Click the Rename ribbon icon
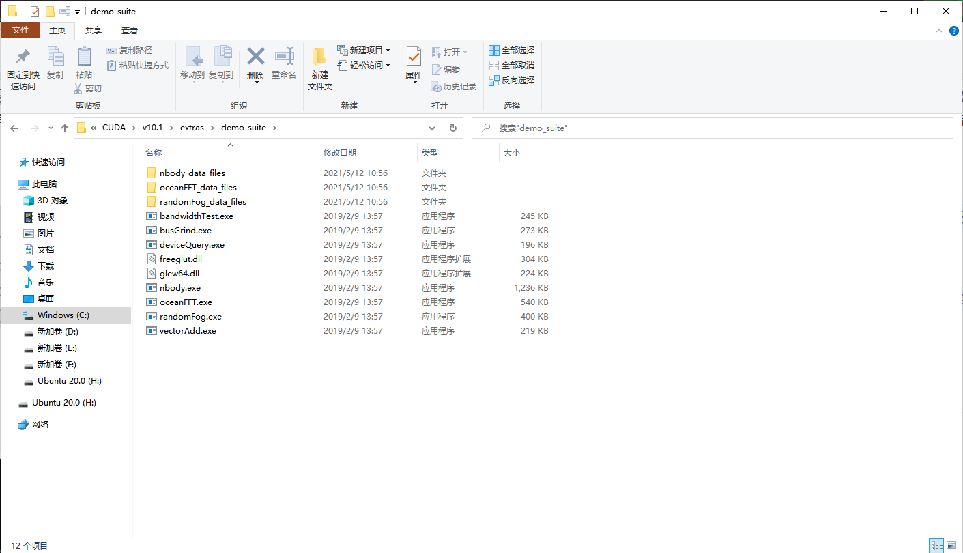The image size is (963, 553). pyautogui.click(x=284, y=57)
